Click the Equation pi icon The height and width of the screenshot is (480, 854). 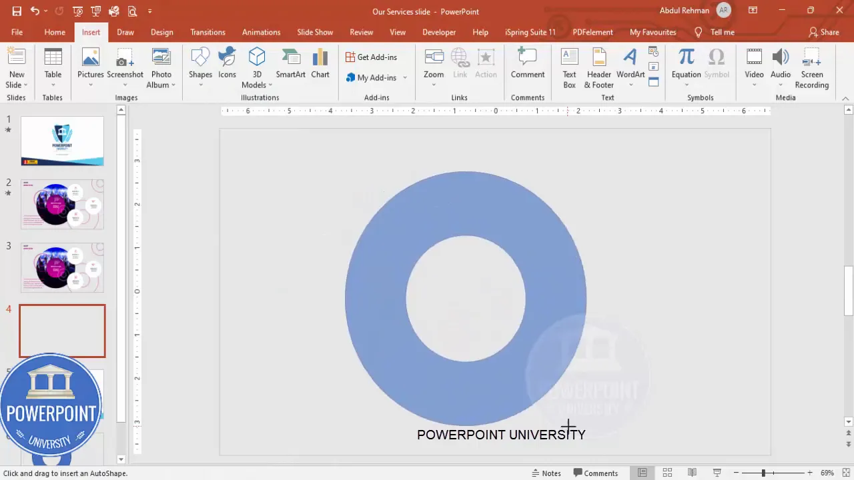pos(686,57)
